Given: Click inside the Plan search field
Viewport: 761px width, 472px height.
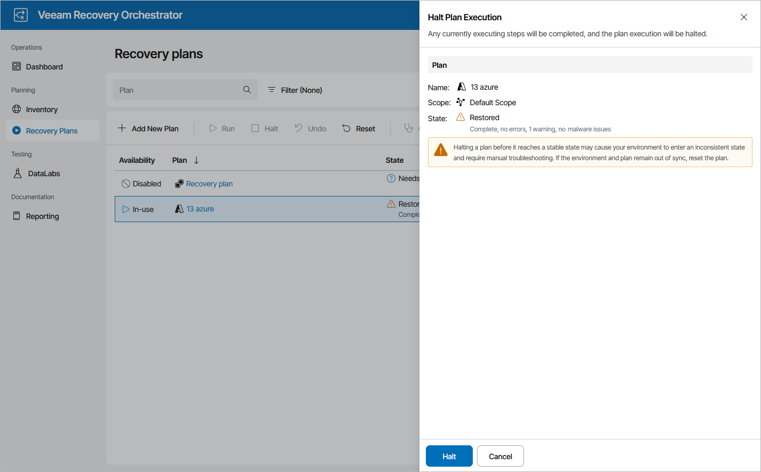Looking at the screenshot, I should [x=176, y=90].
